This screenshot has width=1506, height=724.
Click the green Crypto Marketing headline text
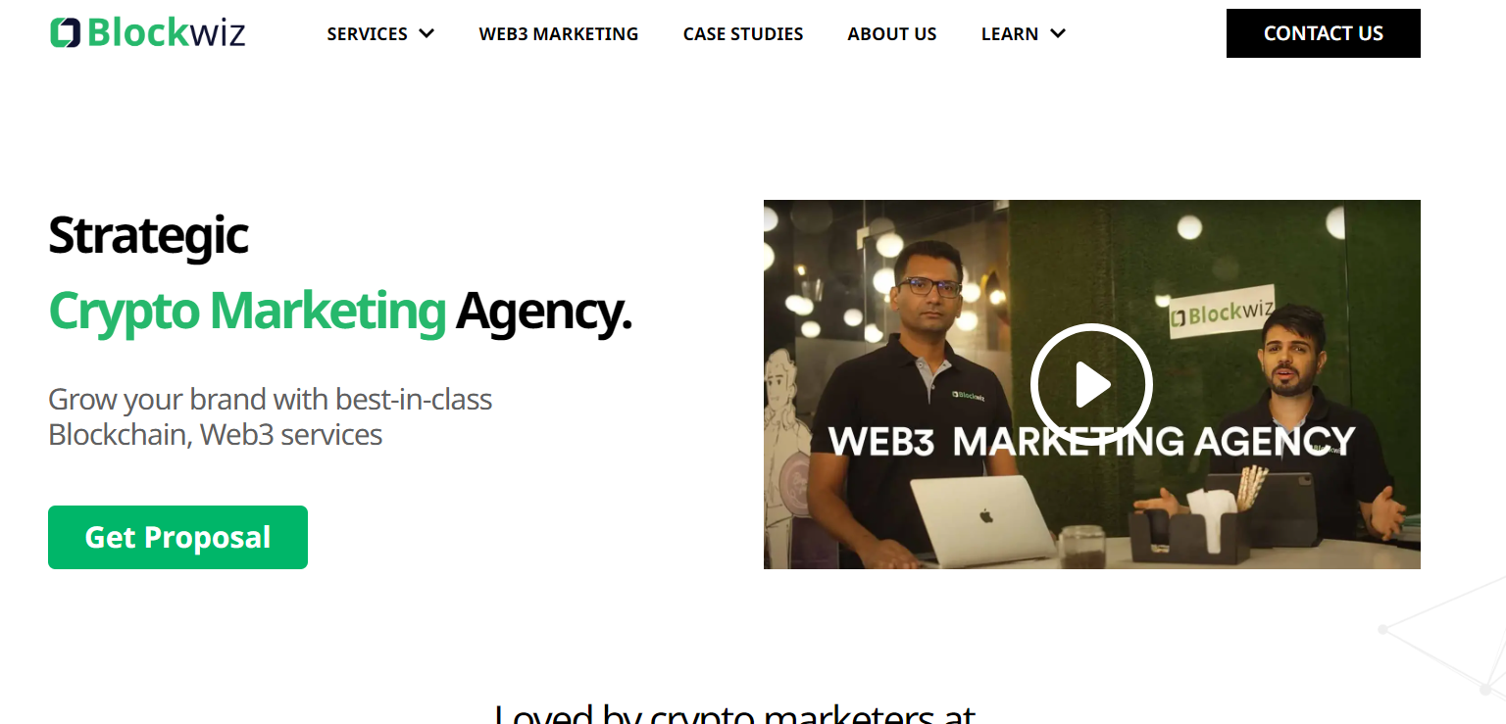247,311
